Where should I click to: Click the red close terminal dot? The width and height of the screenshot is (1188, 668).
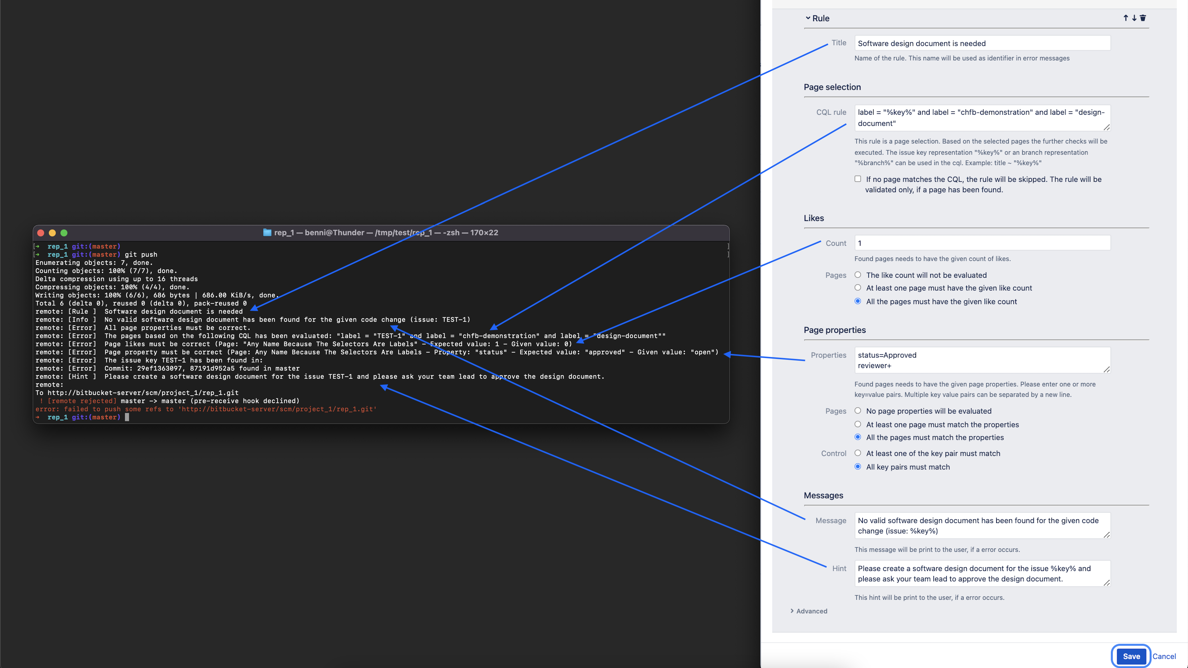point(41,233)
